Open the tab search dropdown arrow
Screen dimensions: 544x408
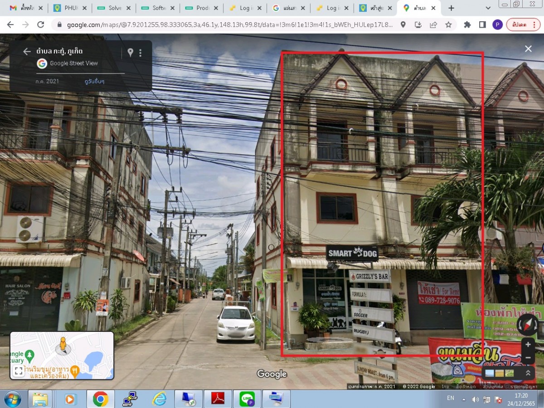[x=488, y=8]
